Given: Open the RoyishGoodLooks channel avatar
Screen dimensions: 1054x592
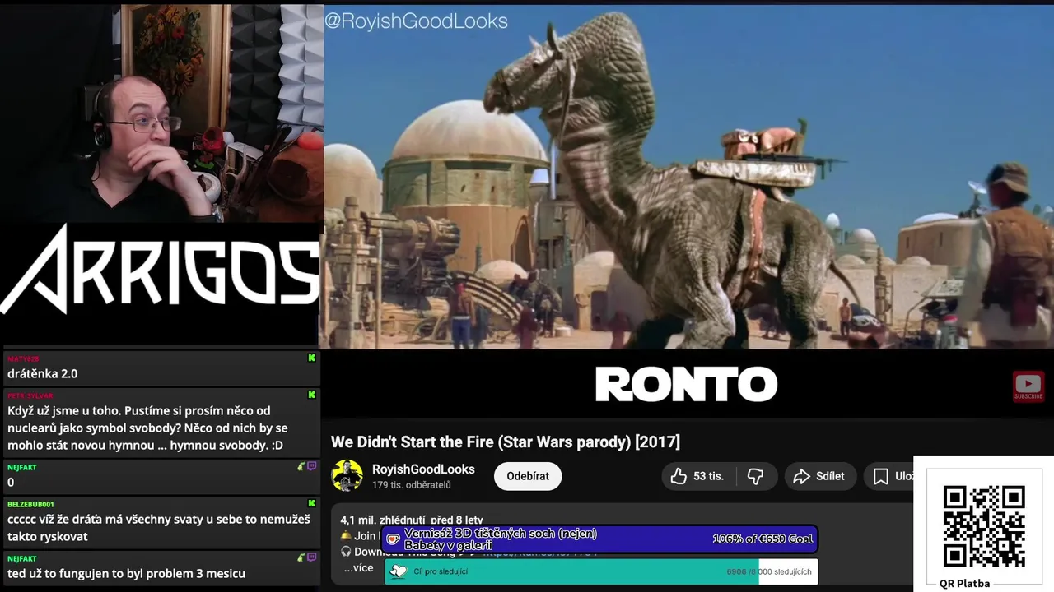Looking at the screenshot, I should (x=347, y=476).
